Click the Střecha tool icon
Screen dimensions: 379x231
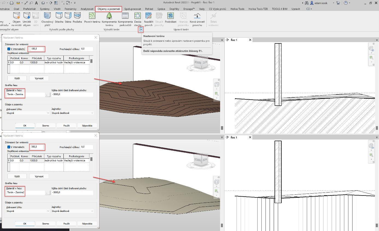point(59,16)
